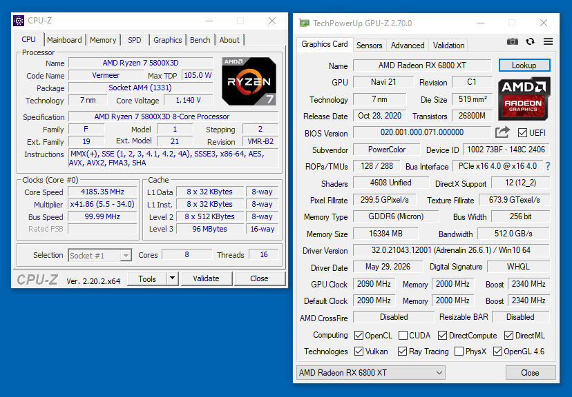Image resolution: width=572 pixels, height=397 pixels.
Task: Click the Ryzen 7 processor logo
Action: (x=249, y=81)
